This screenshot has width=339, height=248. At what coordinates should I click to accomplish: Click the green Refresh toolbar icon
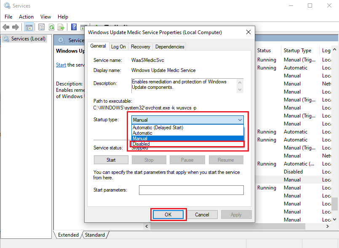[51, 27]
